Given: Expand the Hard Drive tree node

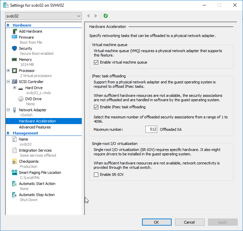Looking at the screenshot, I should 14,88.
